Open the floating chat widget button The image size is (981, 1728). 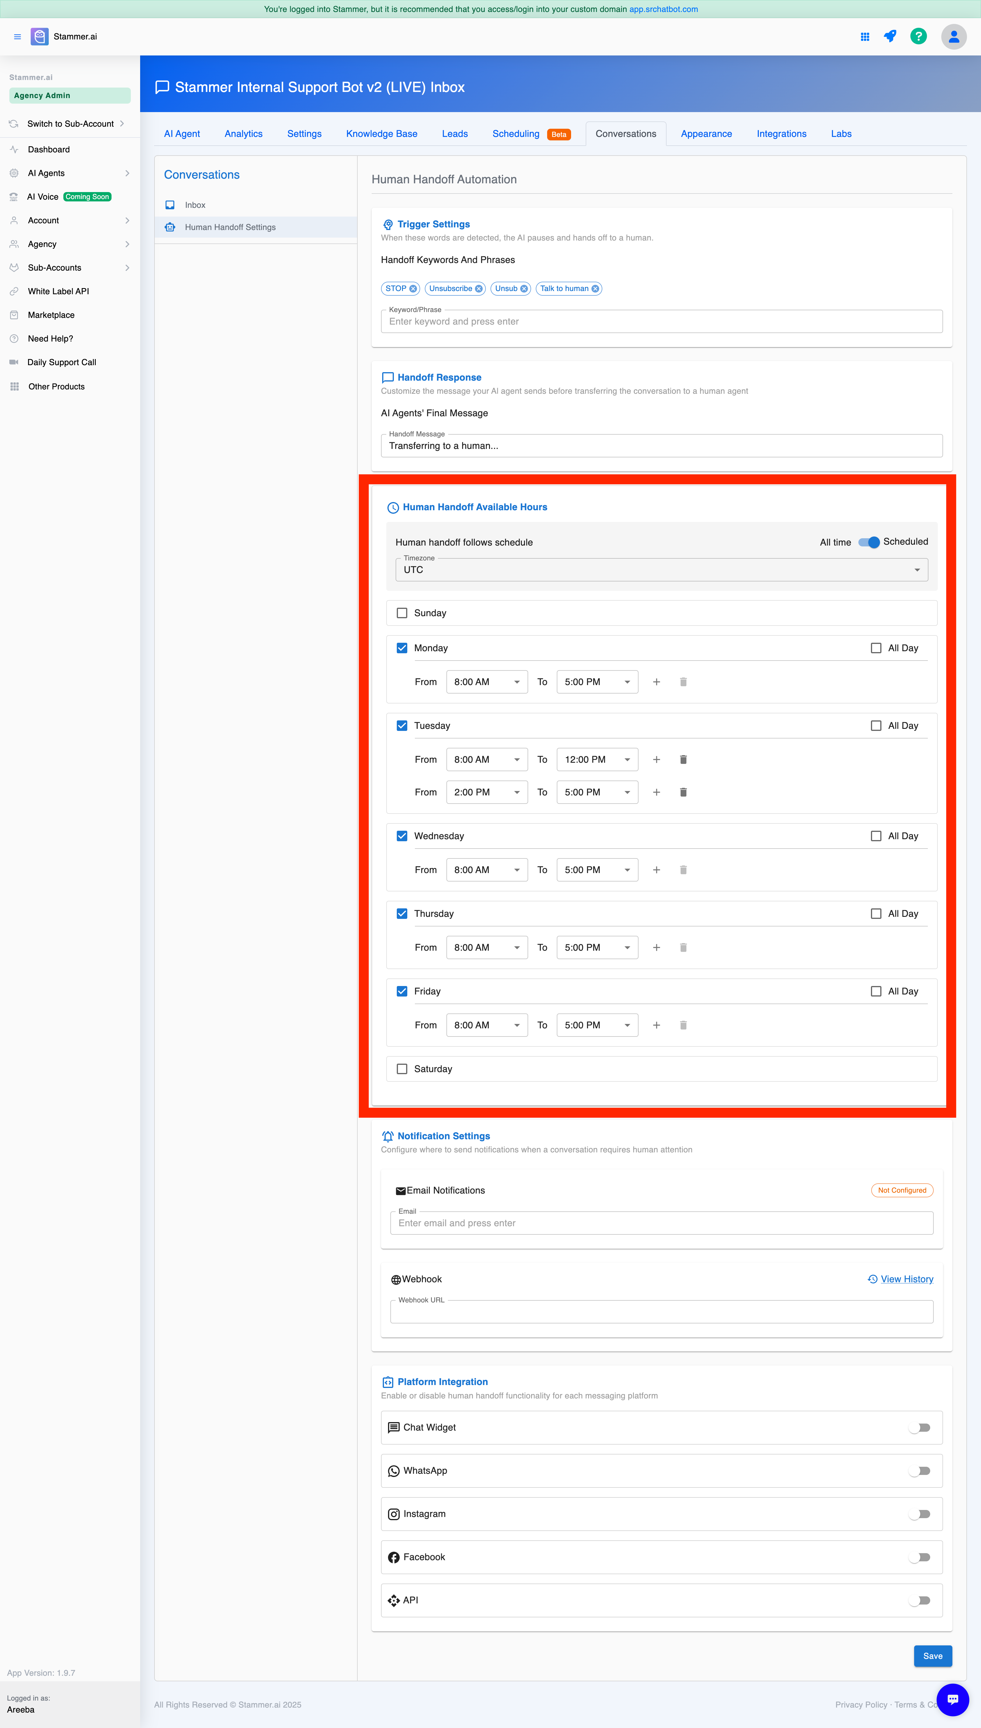pyautogui.click(x=953, y=1699)
